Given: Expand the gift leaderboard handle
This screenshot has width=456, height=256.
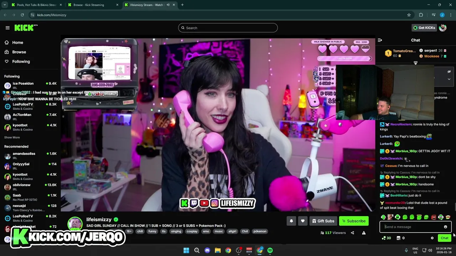Looking at the screenshot, I should 415,63.
